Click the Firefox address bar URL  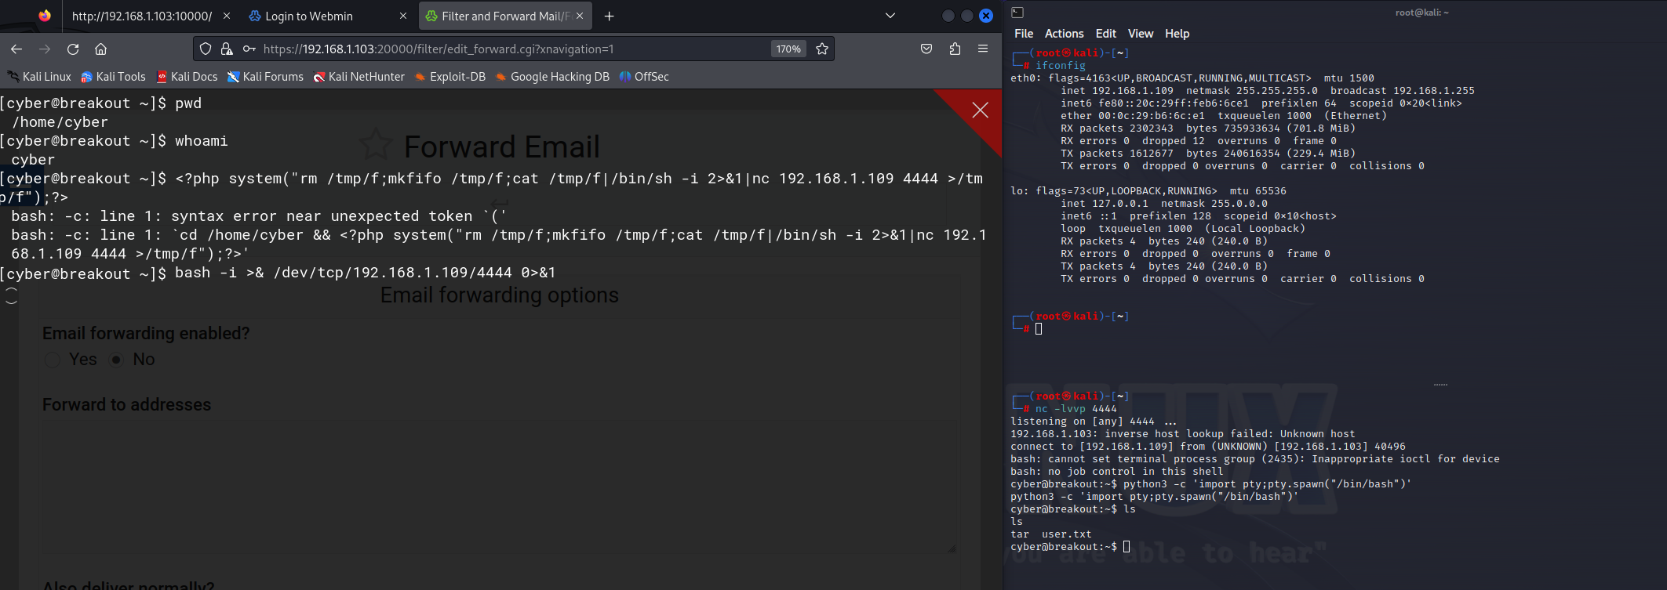(x=439, y=49)
